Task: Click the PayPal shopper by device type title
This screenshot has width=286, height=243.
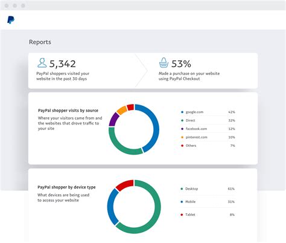Action: (x=66, y=187)
